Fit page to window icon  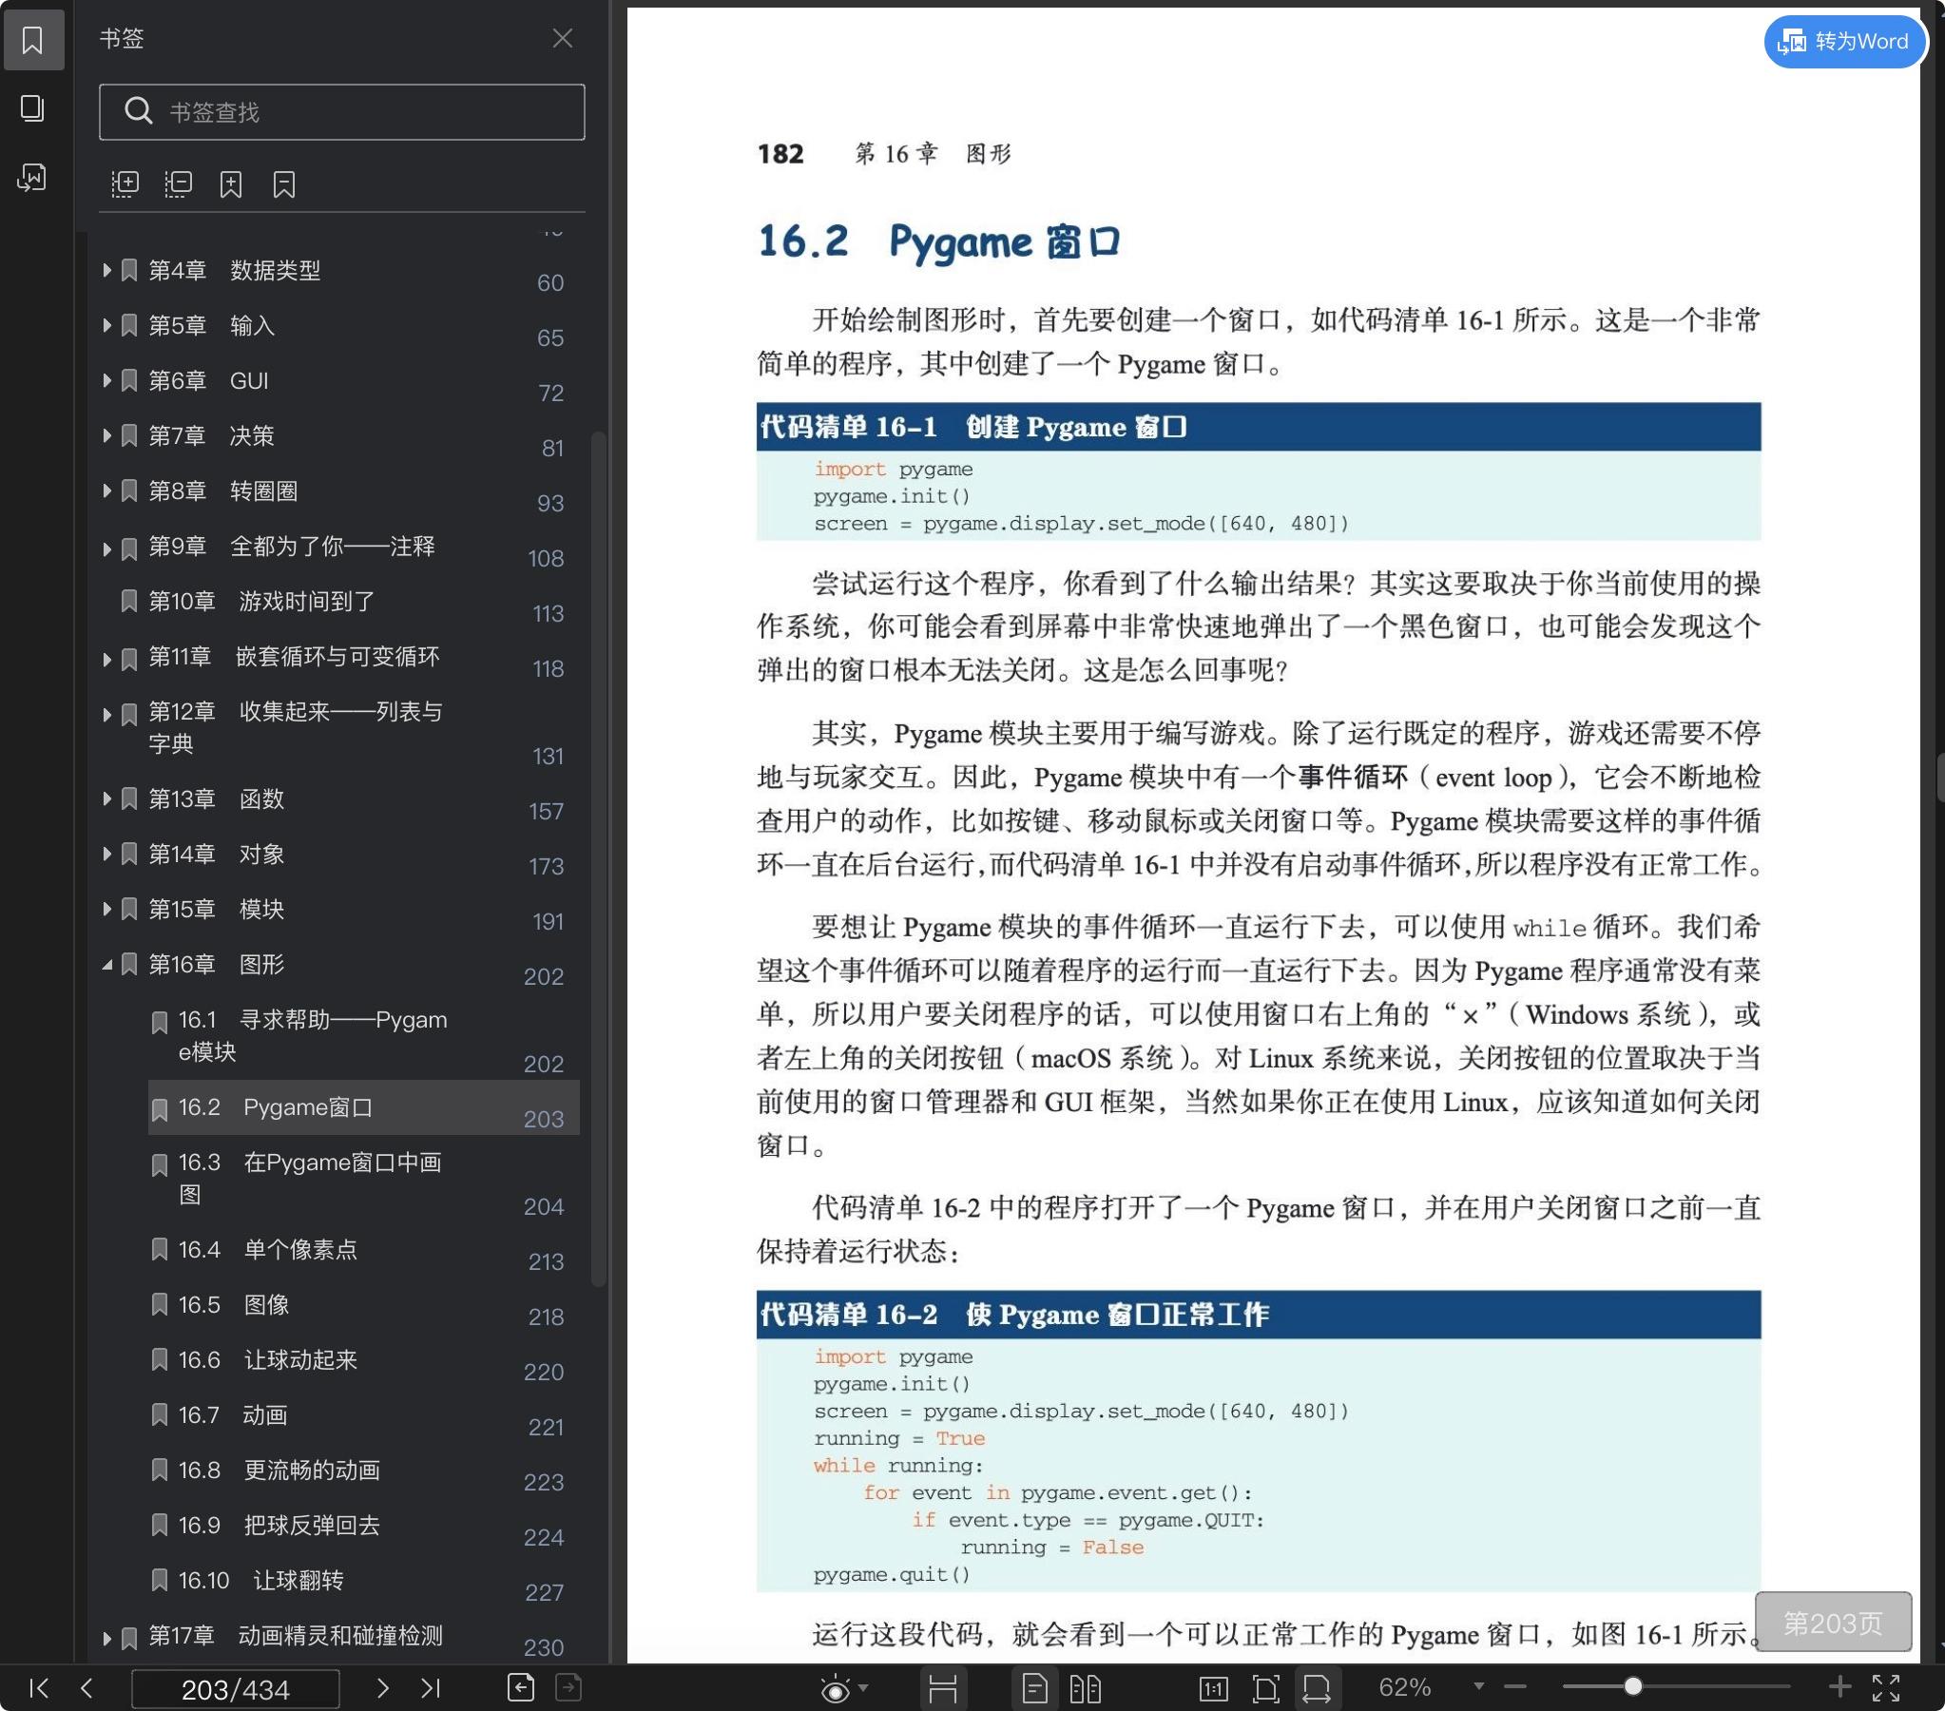(1265, 1688)
